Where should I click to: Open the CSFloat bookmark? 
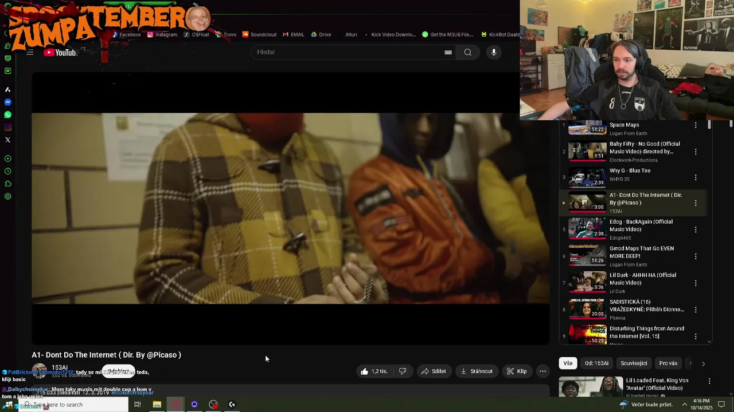point(197,34)
